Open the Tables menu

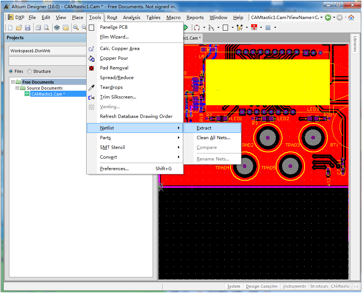click(x=153, y=18)
